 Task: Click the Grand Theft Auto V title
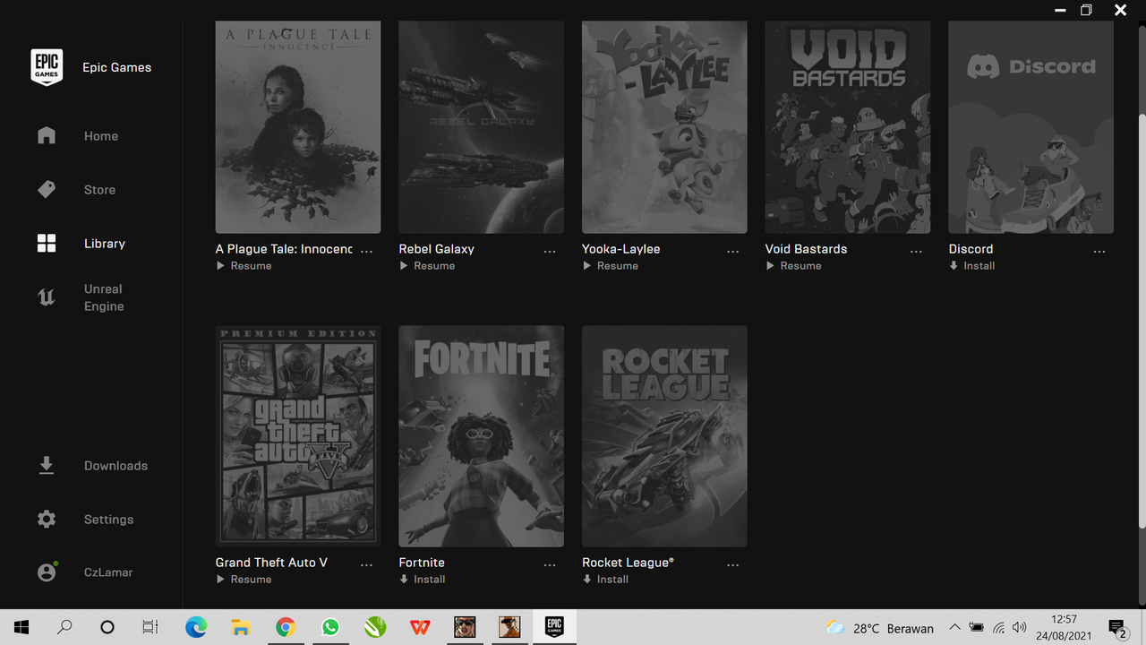pyautogui.click(x=271, y=563)
